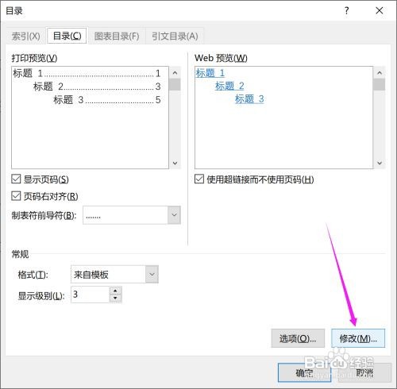Image resolution: width=397 pixels, height=389 pixels.
Task: Click the 标题 1 link in Web preview
Action: pyautogui.click(x=210, y=73)
